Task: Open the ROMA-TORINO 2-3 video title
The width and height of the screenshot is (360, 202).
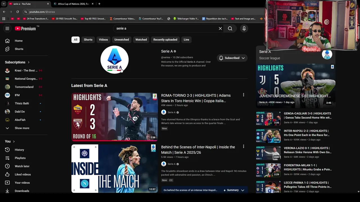Action: (x=196, y=98)
